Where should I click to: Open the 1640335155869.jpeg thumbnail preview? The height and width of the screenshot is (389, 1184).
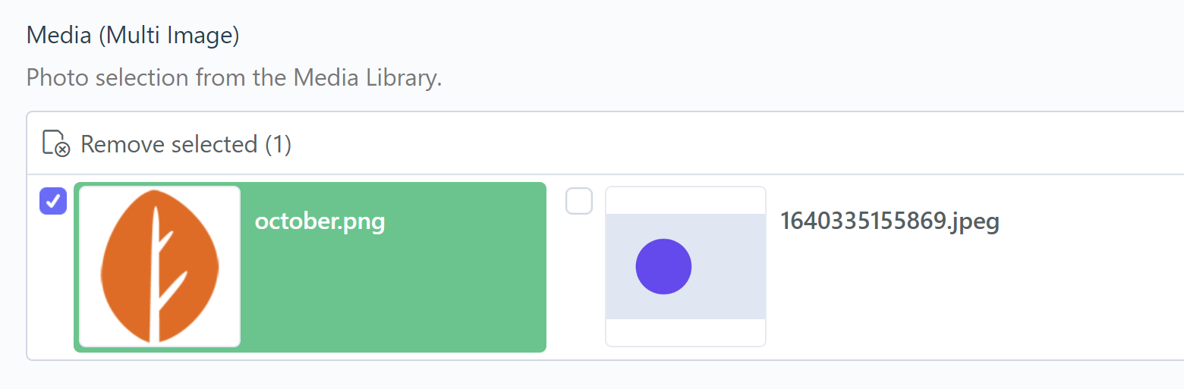pyautogui.click(x=685, y=267)
